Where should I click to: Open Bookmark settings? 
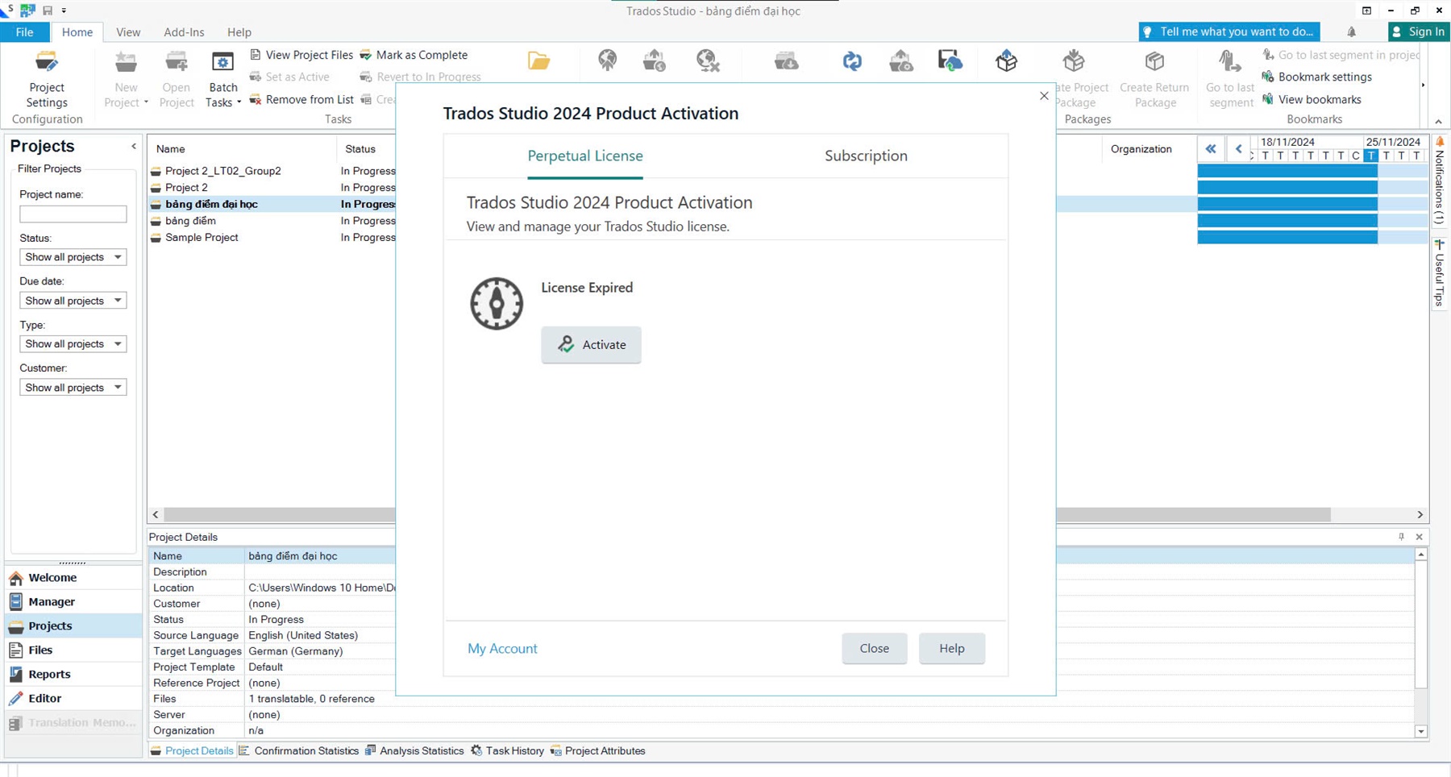[x=1317, y=77]
